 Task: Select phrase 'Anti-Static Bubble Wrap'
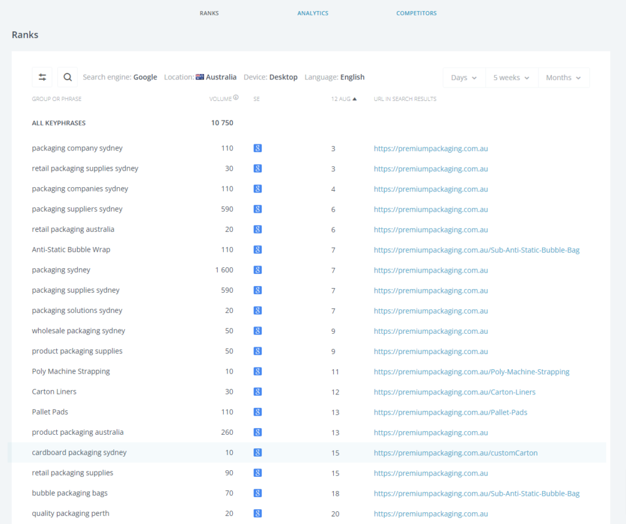[71, 249]
